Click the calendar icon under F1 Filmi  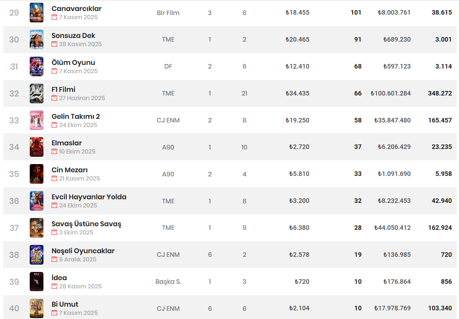[54, 98]
